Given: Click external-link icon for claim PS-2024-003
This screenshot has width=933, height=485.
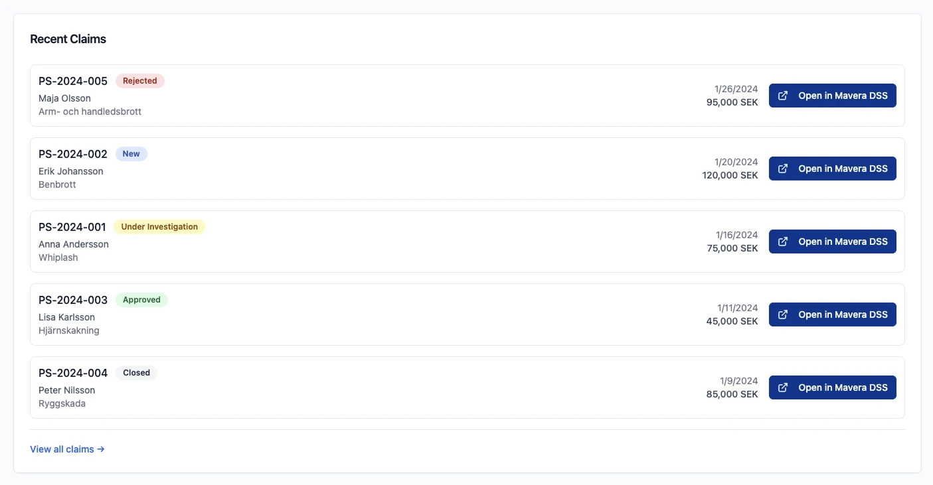Looking at the screenshot, I should [x=783, y=314].
